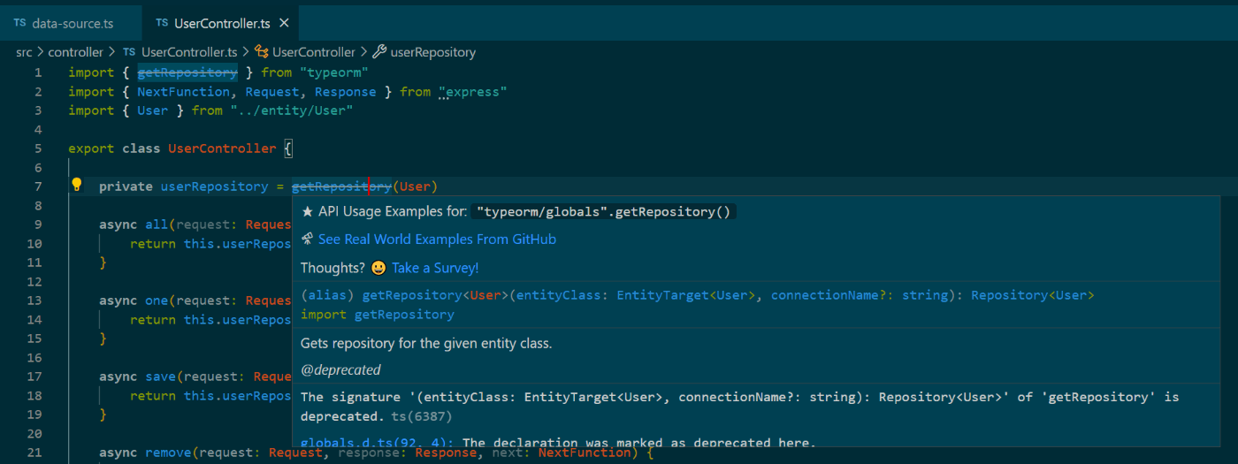The width and height of the screenshot is (1238, 464).
Task: Open the Take a Survey! link
Action: pos(435,268)
